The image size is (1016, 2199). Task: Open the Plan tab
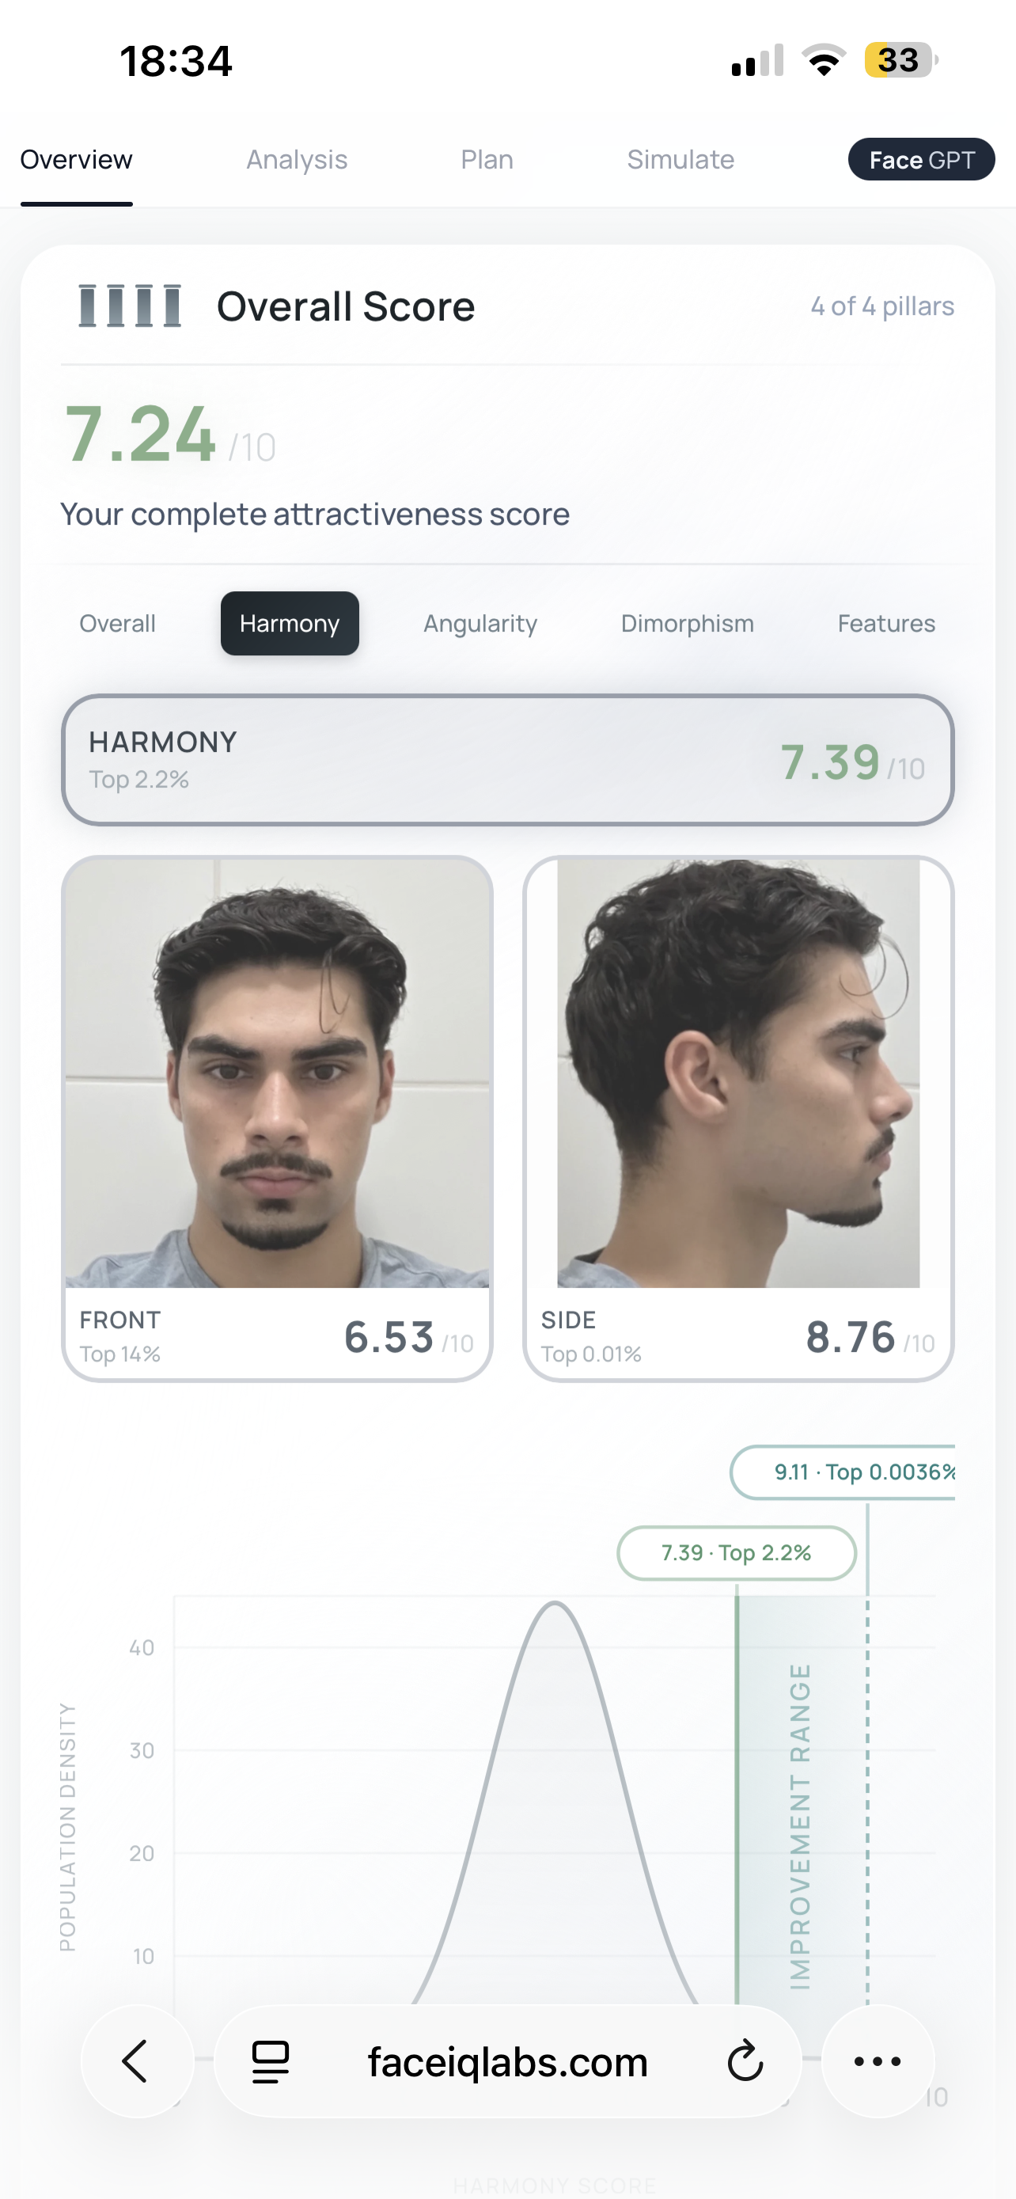pyautogui.click(x=487, y=160)
